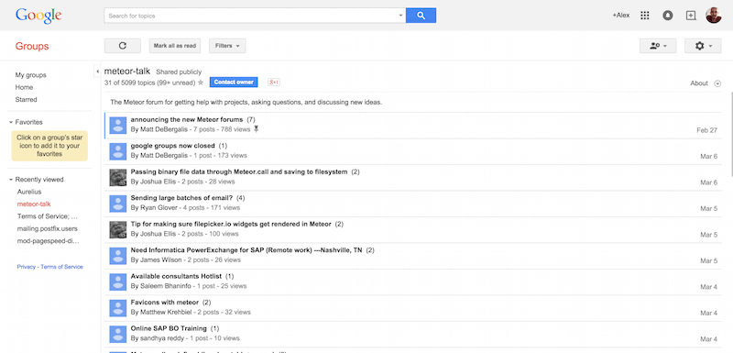733x353 pixels.
Task: Open the Google apps grid
Action: pyautogui.click(x=645, y=16)
